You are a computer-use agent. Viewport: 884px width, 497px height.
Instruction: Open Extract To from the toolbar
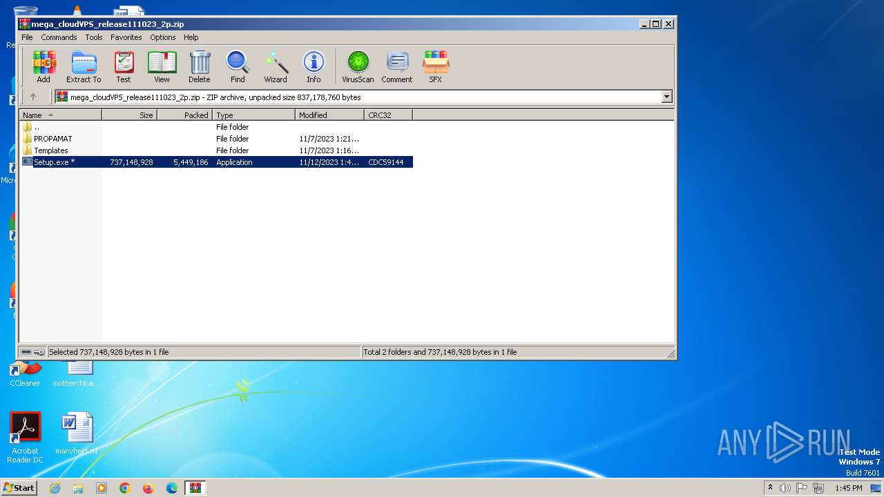click(x=84, y=67)
